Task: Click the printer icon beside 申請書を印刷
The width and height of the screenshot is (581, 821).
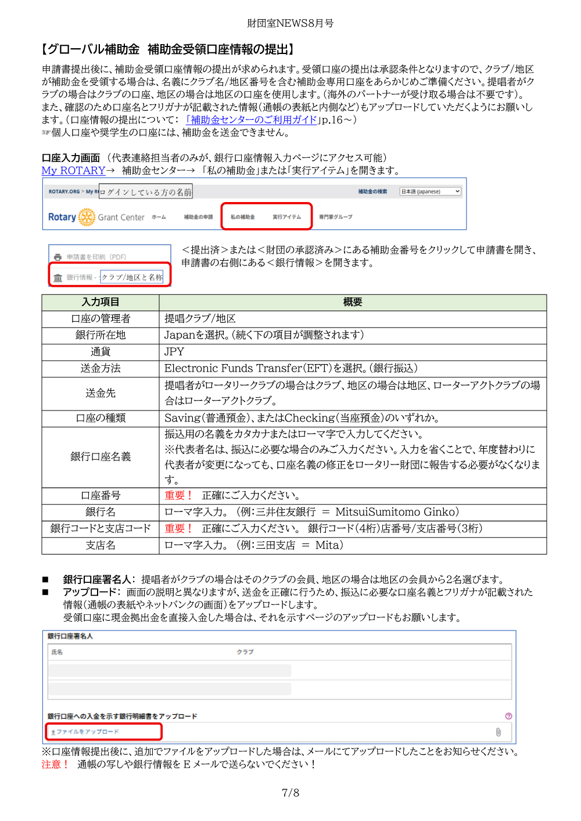Action: pos(58,257)
